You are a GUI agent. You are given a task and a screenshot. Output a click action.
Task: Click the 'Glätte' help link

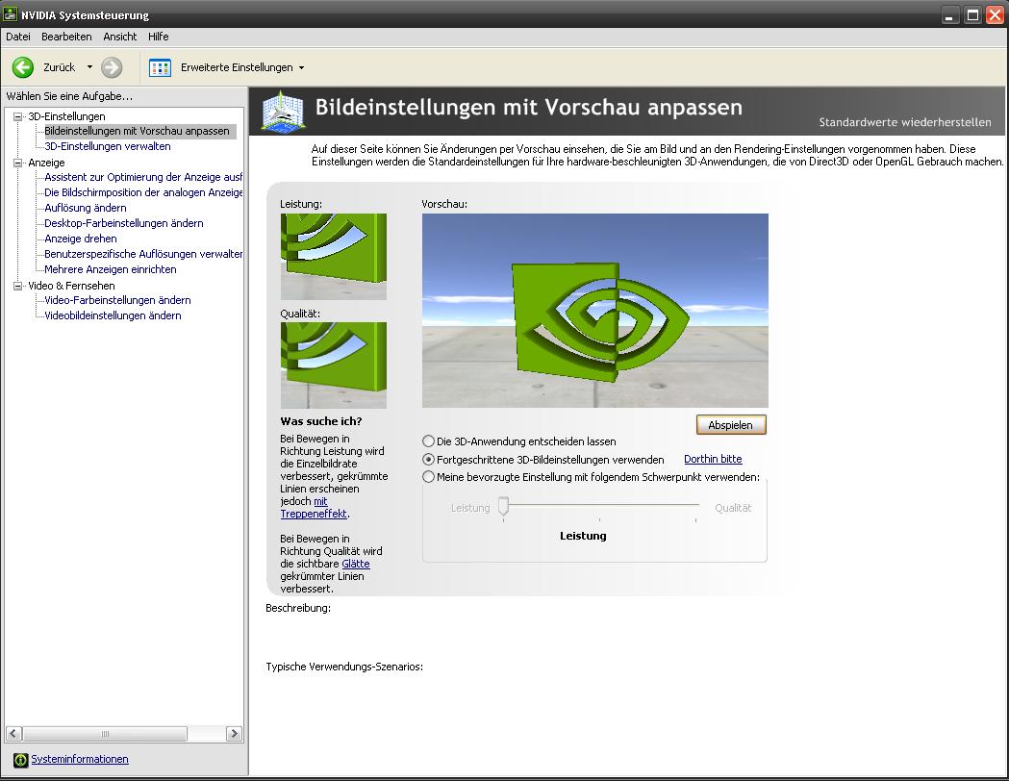pos(356,564)
